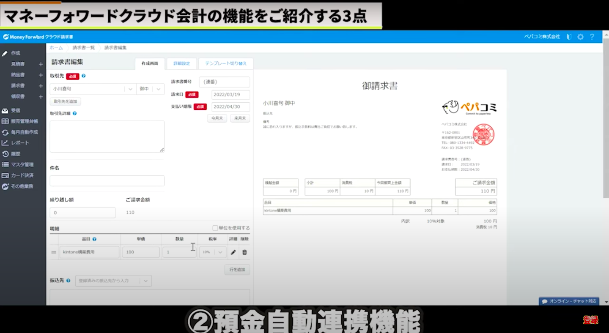Expand the 登録済みの振込先から入力 dropdown

(x=113, y=281)
